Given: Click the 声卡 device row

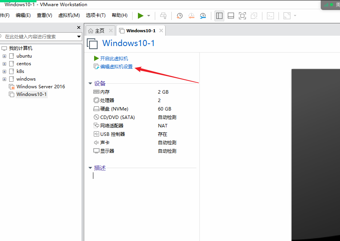Looking at the screenshot, I should pos(134,142).
